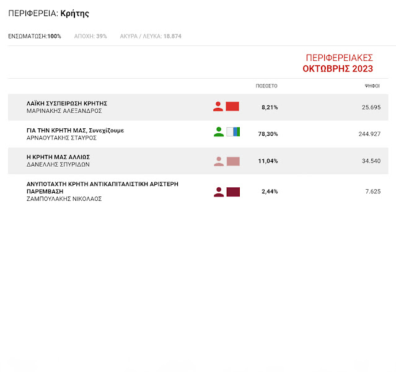Click candidate name ΑΡΝΑΟΥΤΑΚΗΣ ΣΤΑΥΡΟΣ
This screenshot has width=396, height=372.
tap(61, 138)
